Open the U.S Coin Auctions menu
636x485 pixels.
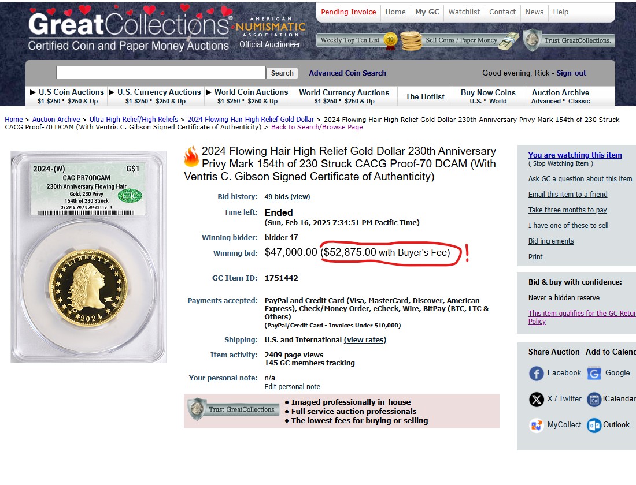pyautogui.click(x=66, y=92)
